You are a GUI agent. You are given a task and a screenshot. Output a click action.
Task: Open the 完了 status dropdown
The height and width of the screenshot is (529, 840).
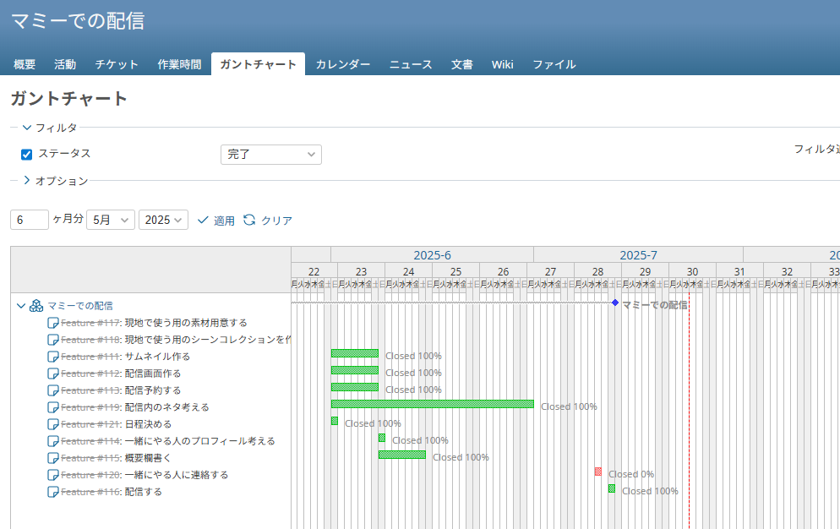click(x=271, y=155)
